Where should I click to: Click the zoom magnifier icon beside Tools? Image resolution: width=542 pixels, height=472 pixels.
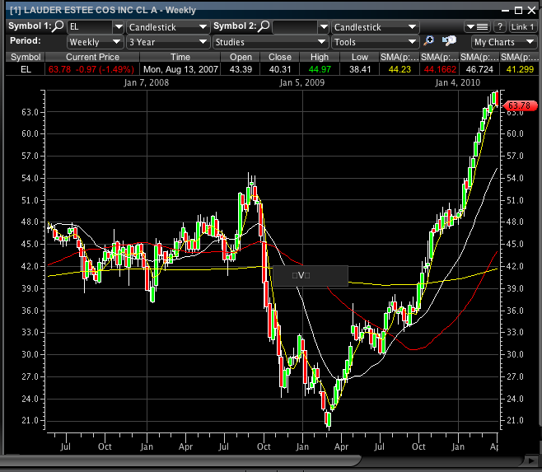point(429,41)
